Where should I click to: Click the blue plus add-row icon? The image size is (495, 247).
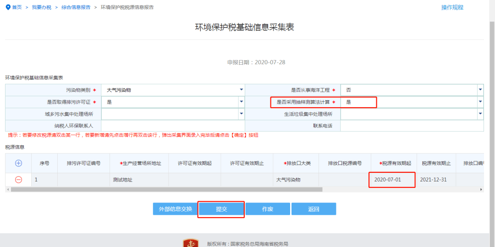click(19, 163)
